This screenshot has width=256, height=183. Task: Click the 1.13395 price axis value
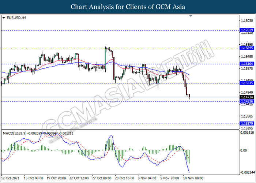pyautogui.click(x=247, y=128)
